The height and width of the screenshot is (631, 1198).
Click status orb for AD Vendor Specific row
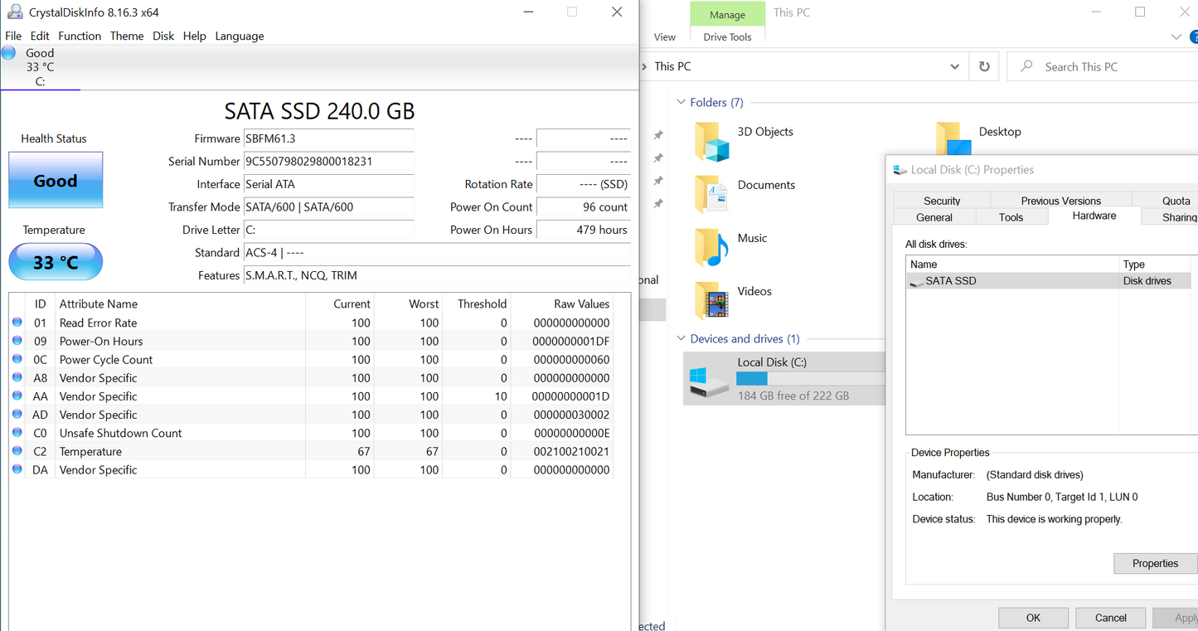(17, 415)
